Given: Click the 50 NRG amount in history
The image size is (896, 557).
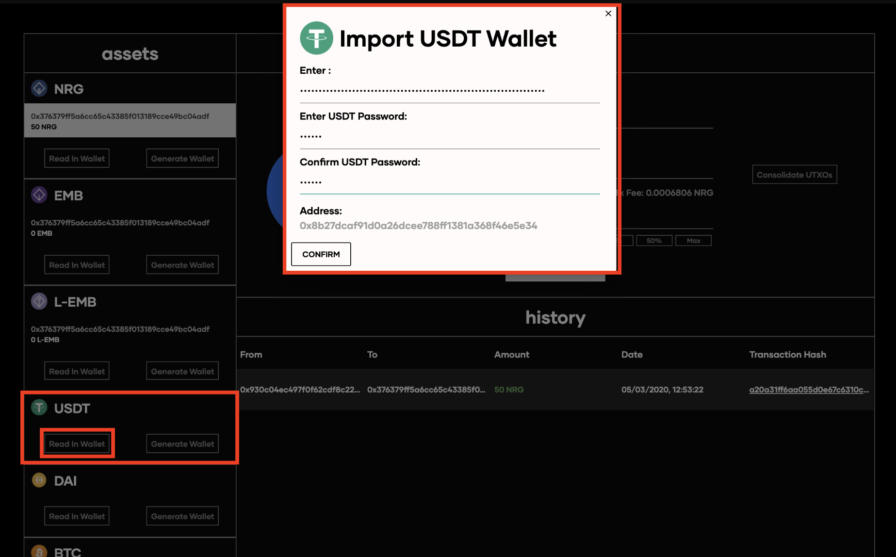Looking at the screenshot, I should (x=509, y=390).
